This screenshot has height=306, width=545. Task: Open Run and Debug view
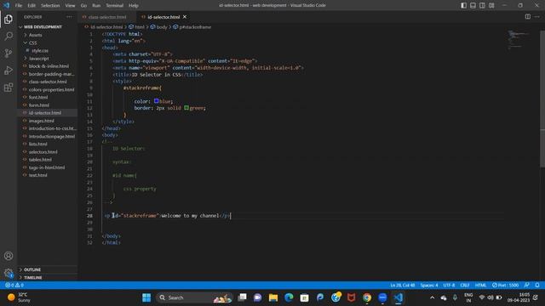(x=9, y=70)
